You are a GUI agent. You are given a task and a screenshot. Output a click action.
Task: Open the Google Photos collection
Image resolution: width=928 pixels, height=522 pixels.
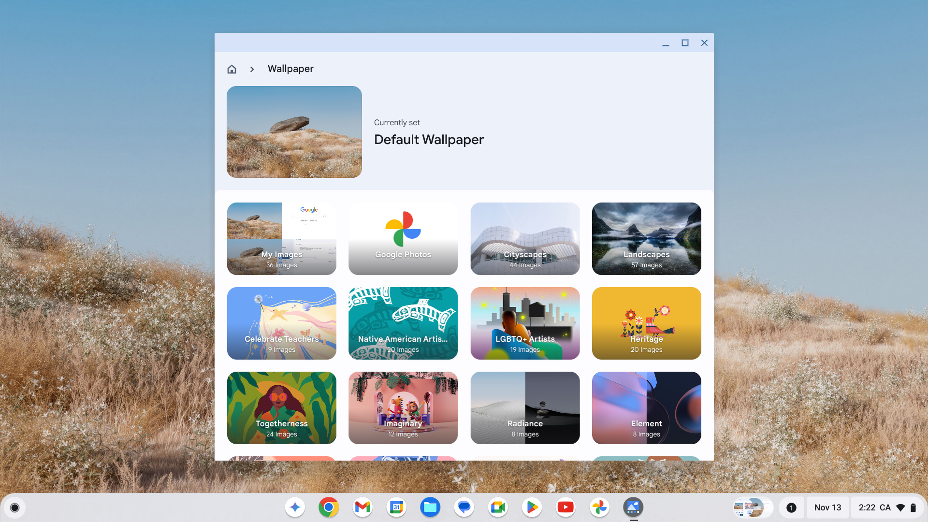(x=403, y=239)
